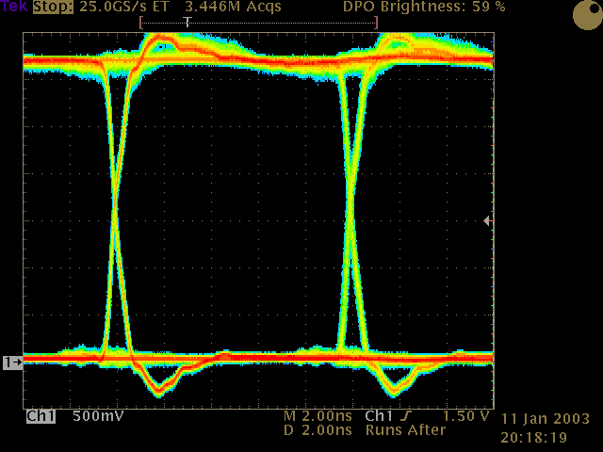Viewport: 603px width, 452px height.
Task: Click the 25.0GS/s ET sample rate readout
Action: (124, 7)
